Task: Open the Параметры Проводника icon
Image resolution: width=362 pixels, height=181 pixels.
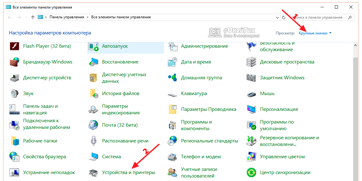Action: pyautogui.click(x=172, y=109)
